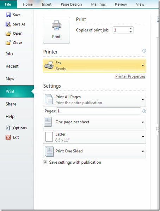160x211 pixels.
Task: Click the red Exit icon
Action: pyautogui.click(x=8, y=137)
